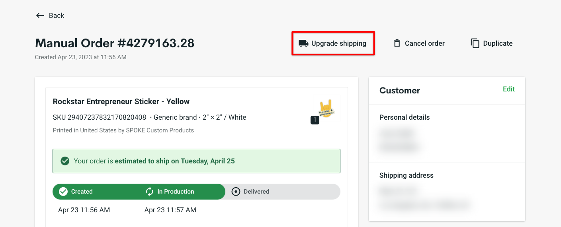Screen dimensions: 561x227
Task: Select the Created stage in progress bar
Action: [x=82, y=192]
